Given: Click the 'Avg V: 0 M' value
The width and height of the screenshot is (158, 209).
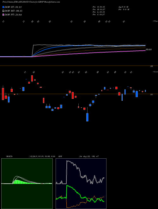Looking at the screenshot, I should pyautogui.click(x=123, y=7).
